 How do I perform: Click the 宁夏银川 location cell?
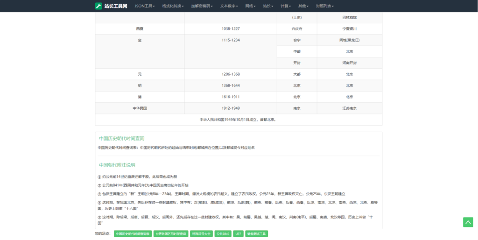[x=349, y=28]
